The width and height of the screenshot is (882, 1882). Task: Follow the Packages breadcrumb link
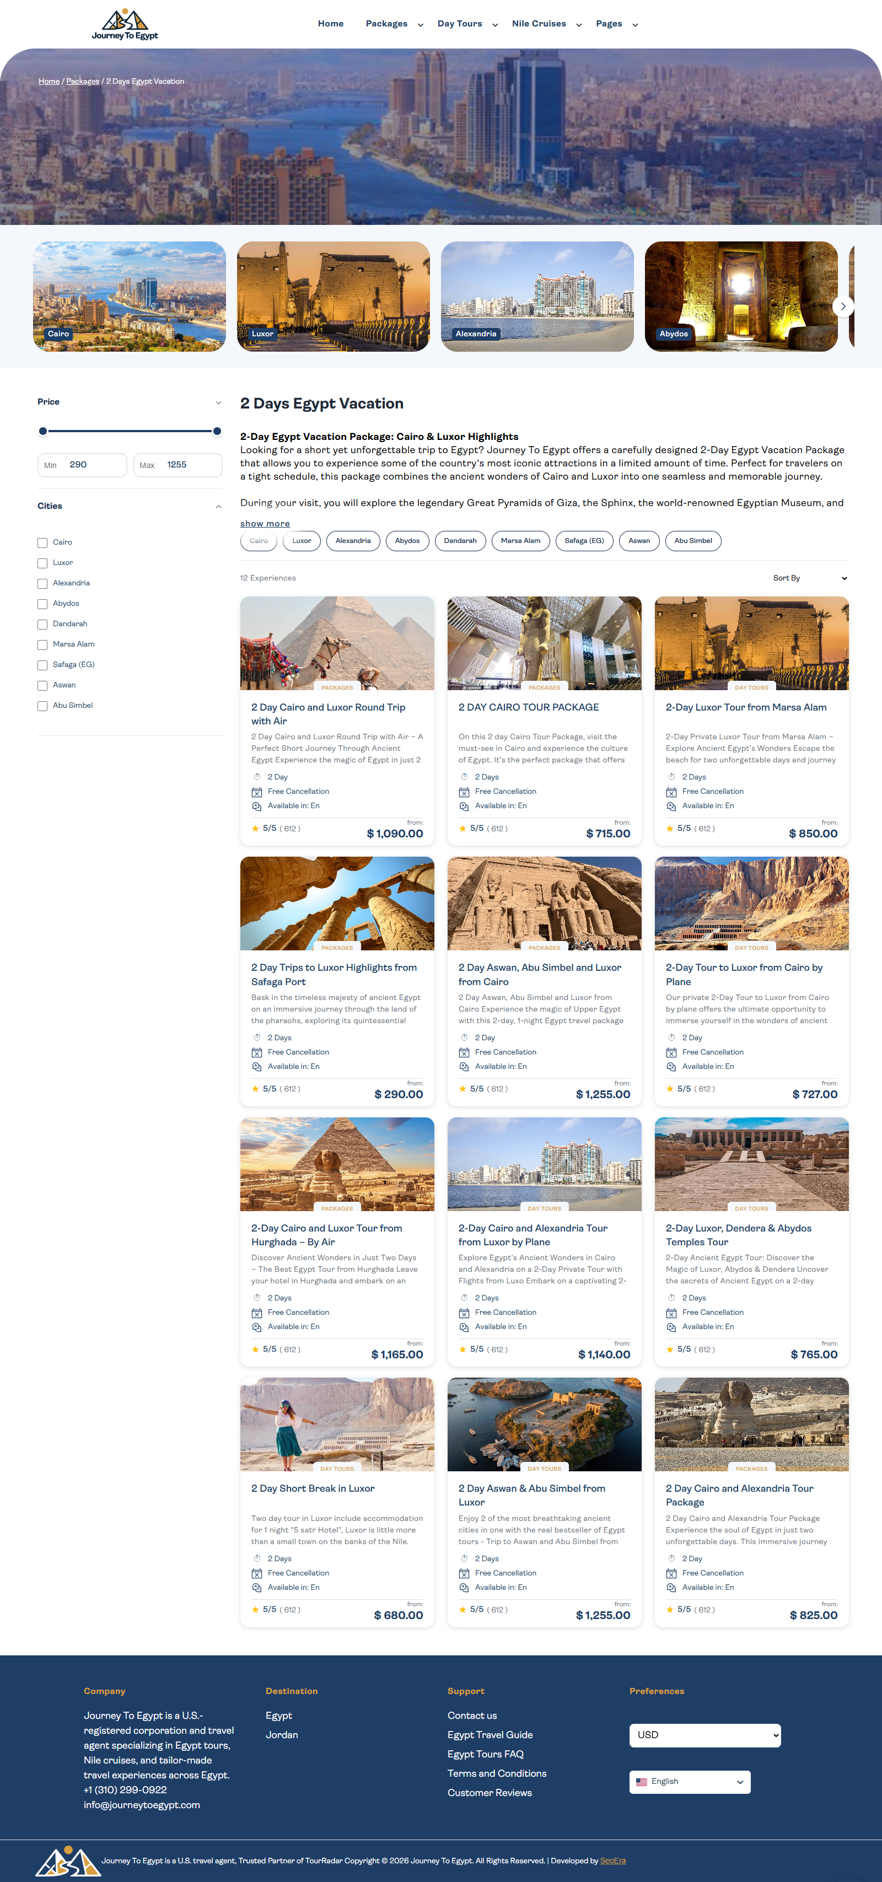click(x=83, y=81)
